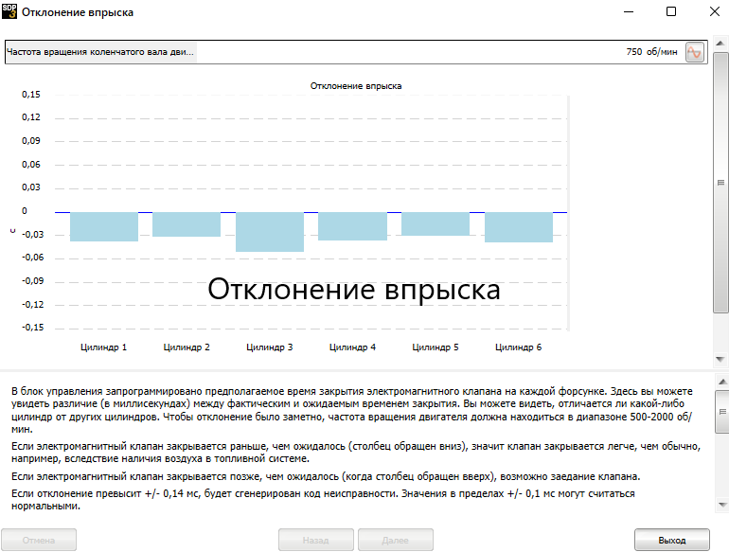729x552 pixels.
Task: Click the Цилиндр 3 axis label
Action: click(x=270, y=347)
